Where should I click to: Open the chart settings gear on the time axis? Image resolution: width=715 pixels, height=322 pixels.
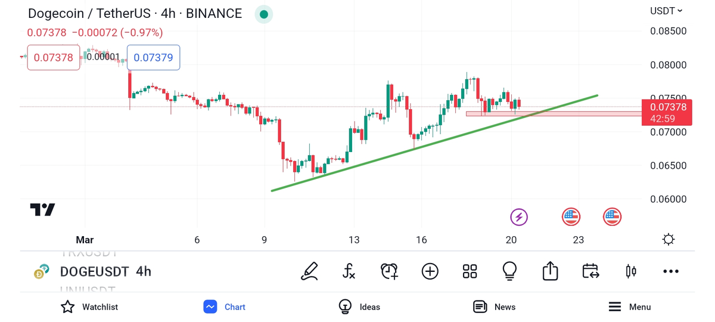669,240
